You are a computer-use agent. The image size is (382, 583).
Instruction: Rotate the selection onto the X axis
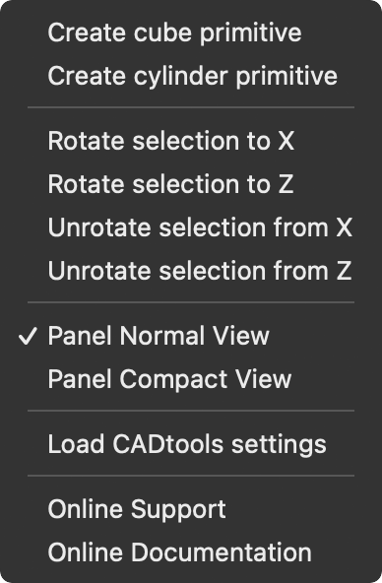click(x=191, y=141)
